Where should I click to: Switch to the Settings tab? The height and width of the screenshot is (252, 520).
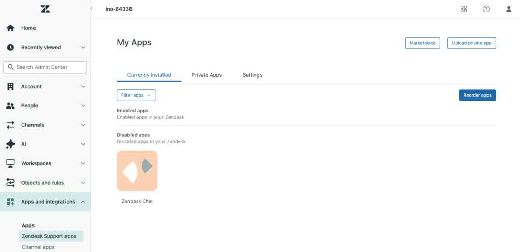click(x=252, y=75)
